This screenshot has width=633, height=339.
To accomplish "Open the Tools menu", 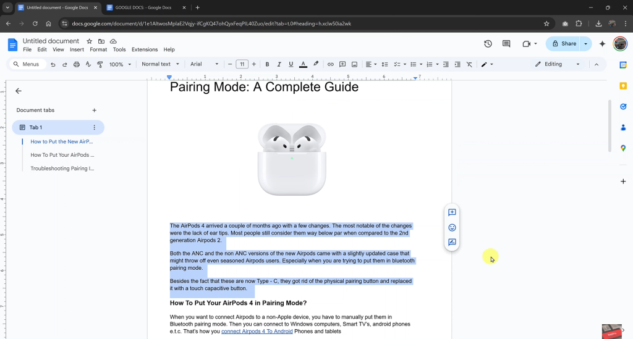I will click(x=119, y=49).
